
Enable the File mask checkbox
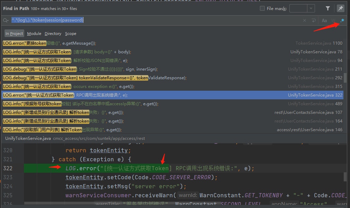(262, 8)
